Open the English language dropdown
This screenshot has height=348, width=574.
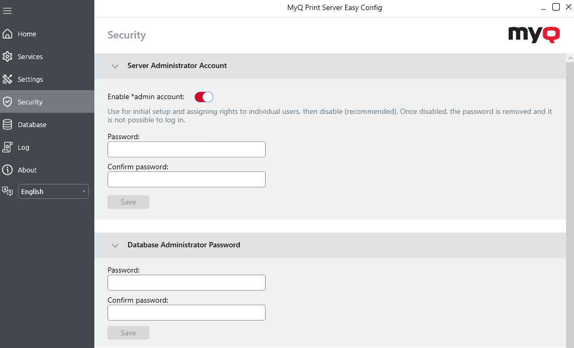53,191
